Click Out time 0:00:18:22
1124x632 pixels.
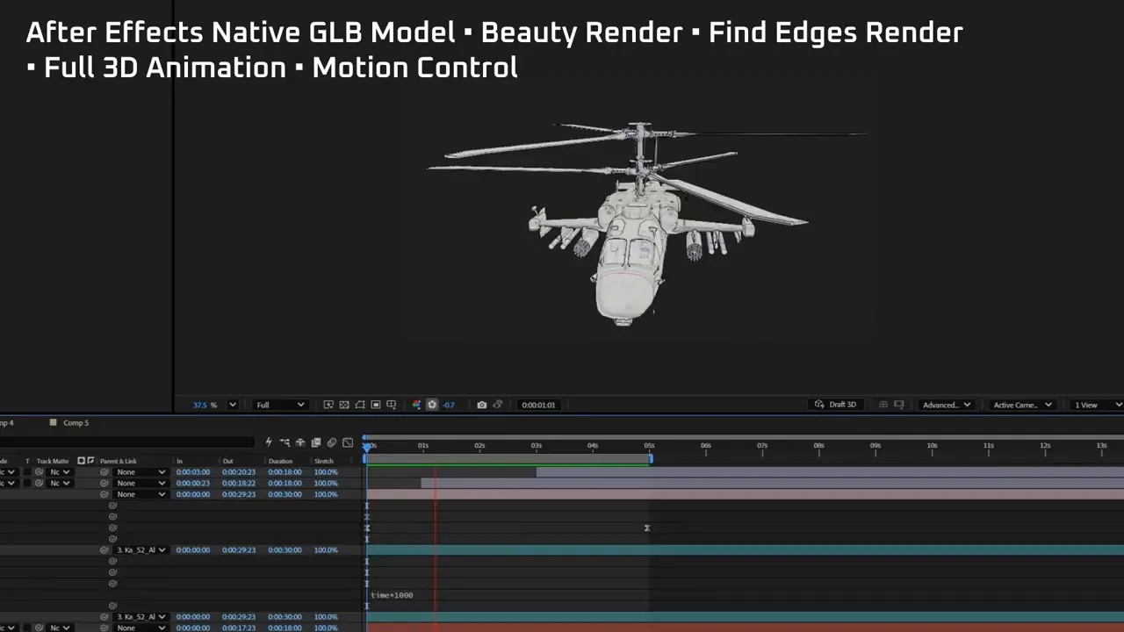239,484
